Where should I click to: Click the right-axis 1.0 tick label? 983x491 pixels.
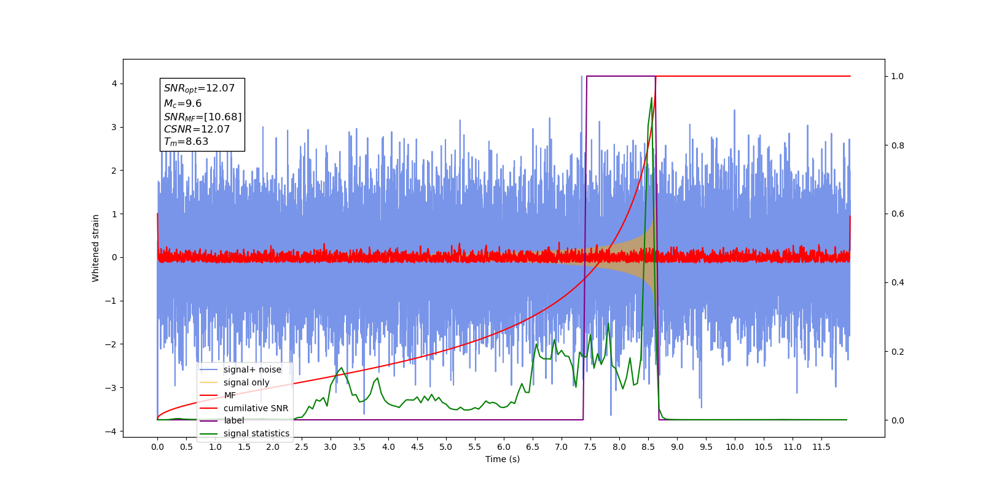click(x=898, y=76)
